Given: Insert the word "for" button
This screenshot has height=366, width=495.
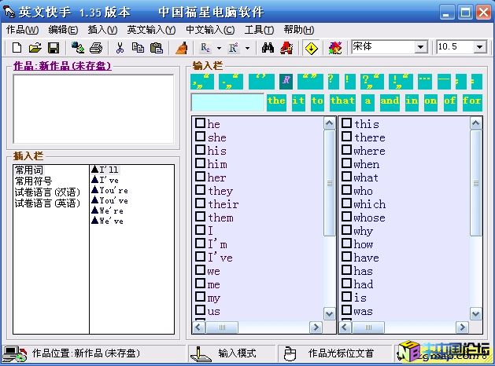Looking at the screenshot, I should pyautogui.click(x=472, y=103).
